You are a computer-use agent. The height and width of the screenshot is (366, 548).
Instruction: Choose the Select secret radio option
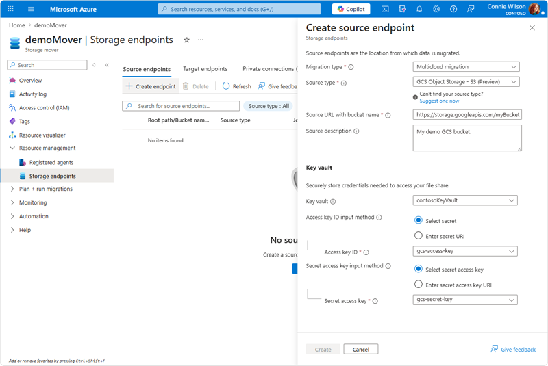418,220
